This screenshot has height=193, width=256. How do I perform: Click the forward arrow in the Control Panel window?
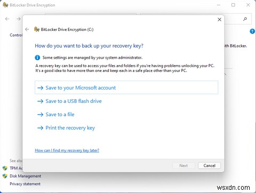pos(19,19)
